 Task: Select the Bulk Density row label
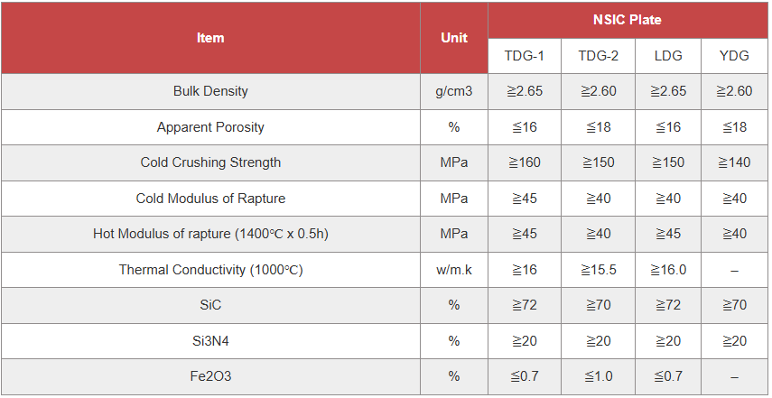[x=210, y=91]
